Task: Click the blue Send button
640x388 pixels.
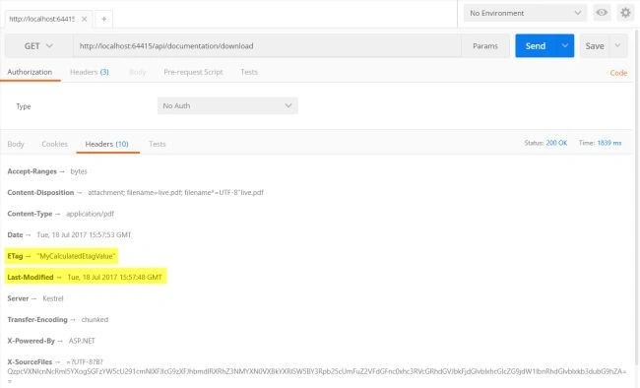Action: 536,46
